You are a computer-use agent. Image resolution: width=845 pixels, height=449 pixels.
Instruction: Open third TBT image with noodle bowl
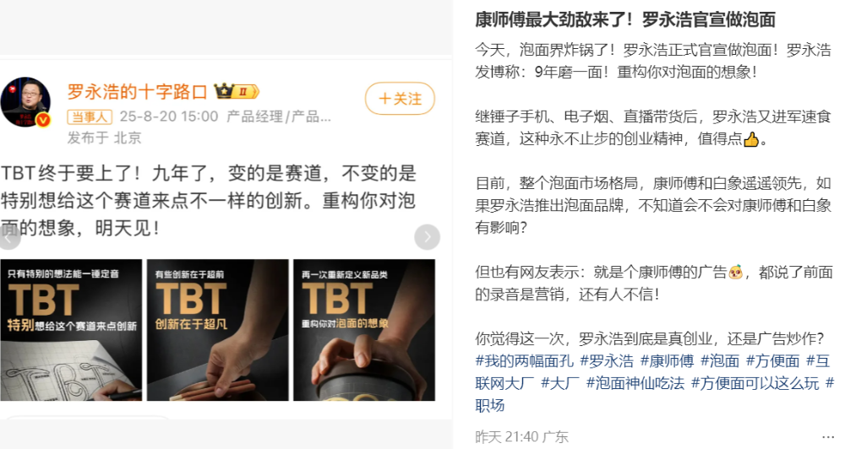tap(364, 330)
